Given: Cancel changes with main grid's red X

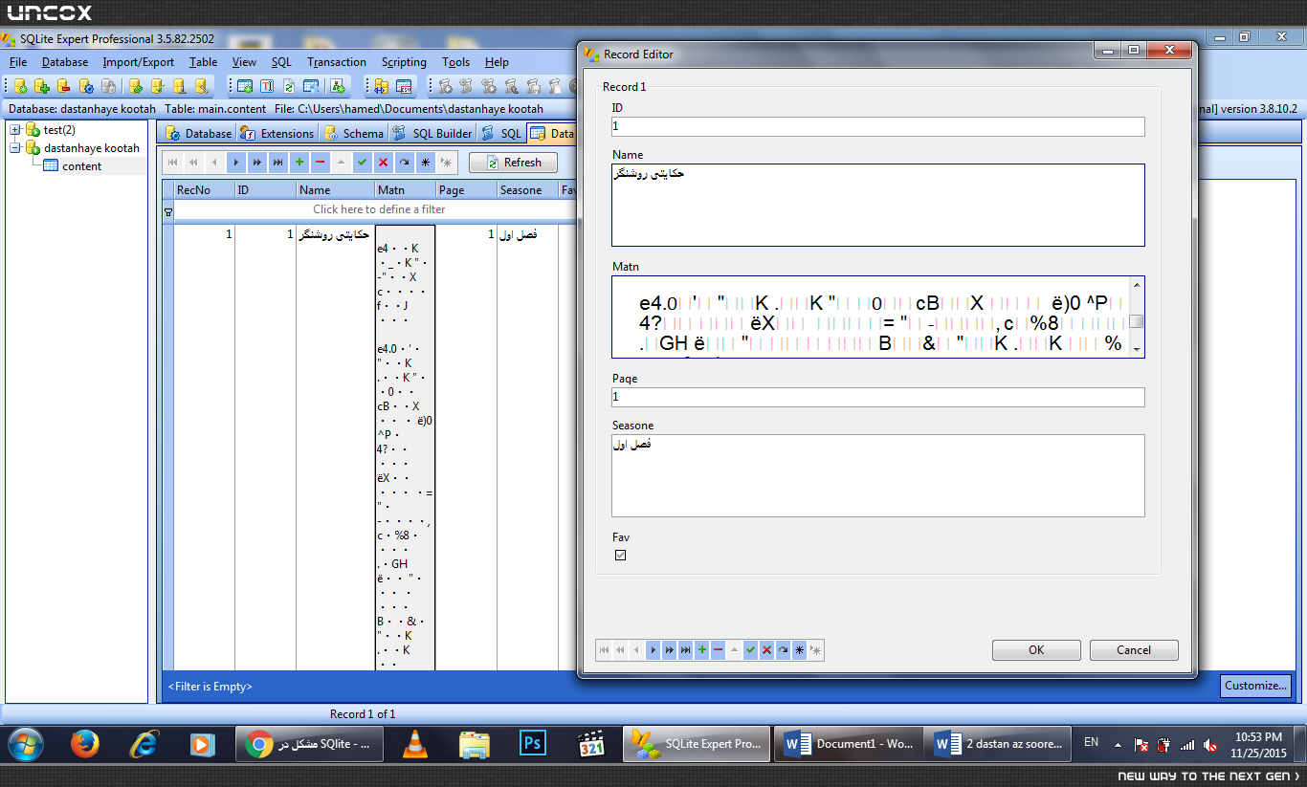Looking at the screenshot, I should pyautogui.click(x=383, y=163).
